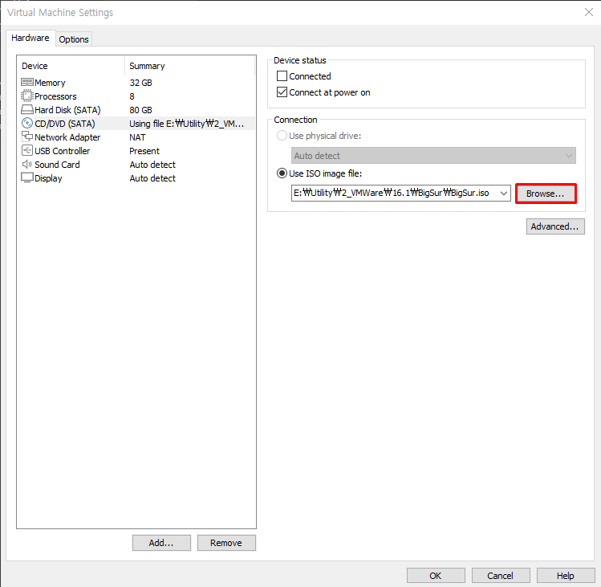Image resolution: width=601 pixels, height=587 pixels.
Task: Select the Hard Disk (SATA) drive icon
Action: click(26, 110)
